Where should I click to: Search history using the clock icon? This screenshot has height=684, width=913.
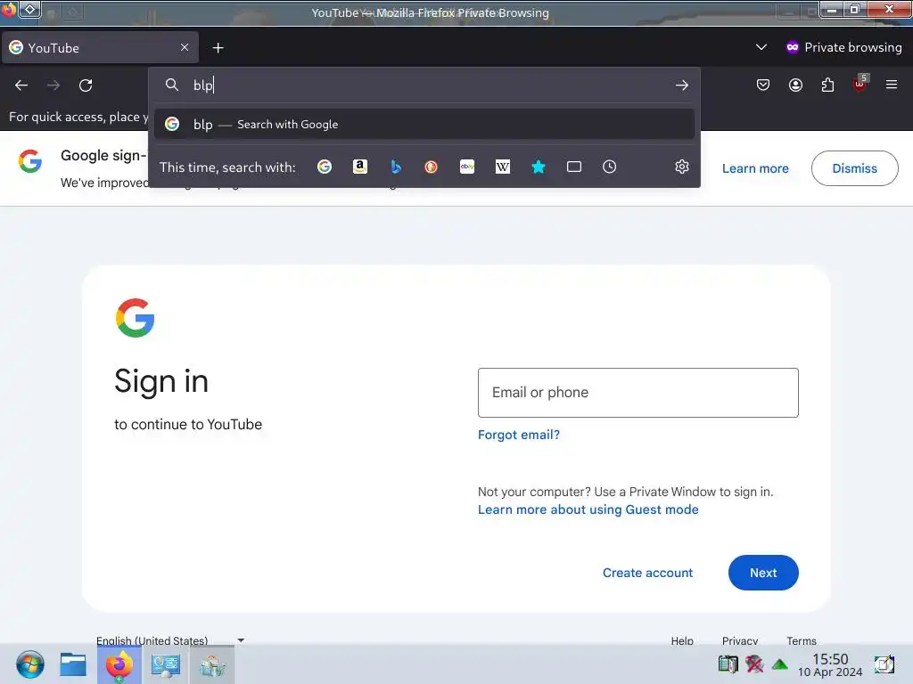coord(609,167)
